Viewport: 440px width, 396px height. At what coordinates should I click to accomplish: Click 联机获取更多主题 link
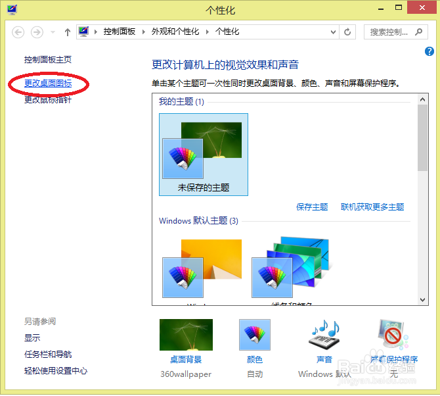point(372,207)
